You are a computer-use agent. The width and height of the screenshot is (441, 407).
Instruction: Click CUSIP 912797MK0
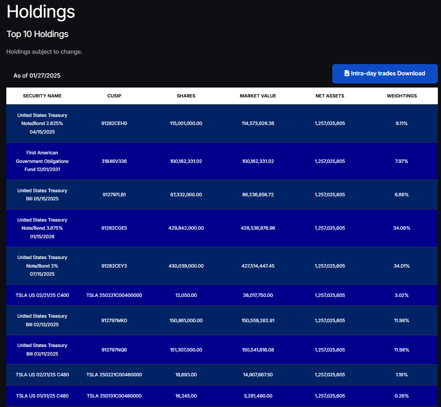(114, 320)
